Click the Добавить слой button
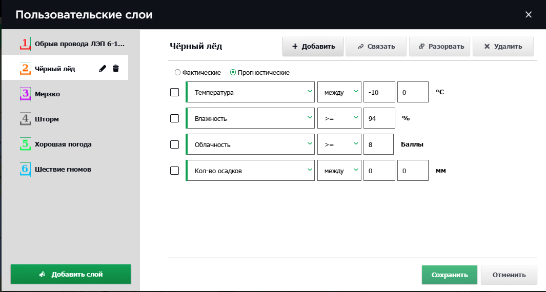 point(71,274)
